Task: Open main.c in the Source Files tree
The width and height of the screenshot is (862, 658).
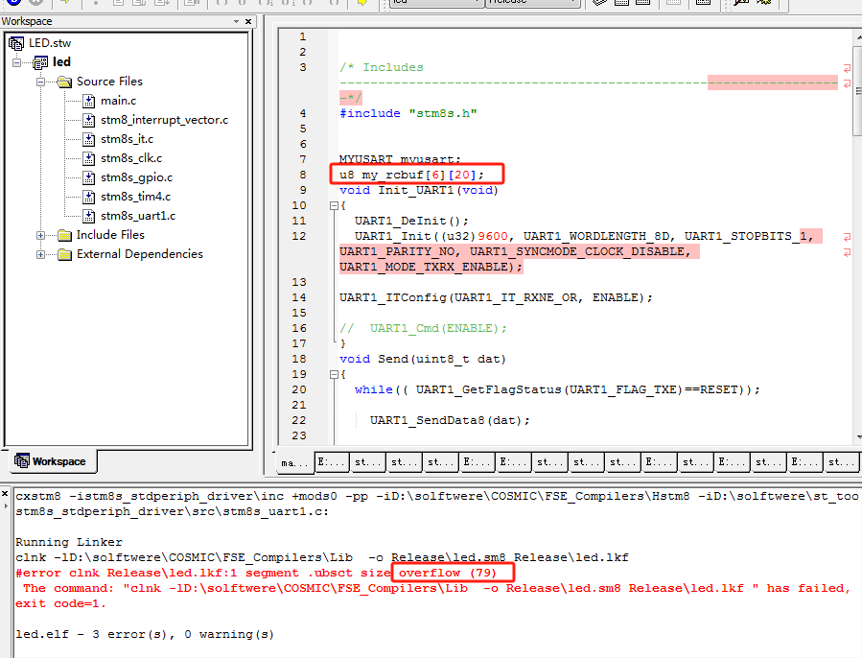Action: pyautogui.click(x=118, y=101)
